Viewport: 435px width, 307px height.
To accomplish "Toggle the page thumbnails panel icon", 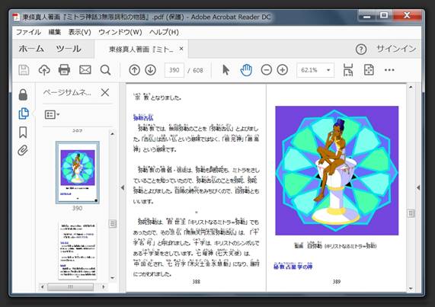I will [x=24, y=114].
